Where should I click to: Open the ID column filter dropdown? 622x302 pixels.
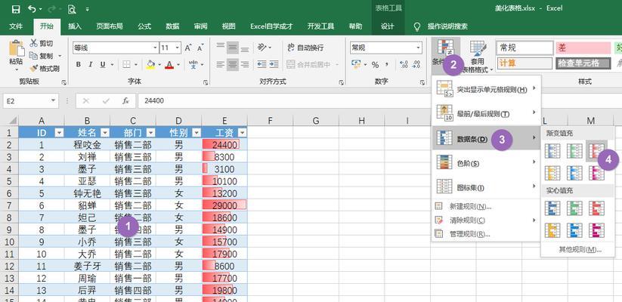59,133
